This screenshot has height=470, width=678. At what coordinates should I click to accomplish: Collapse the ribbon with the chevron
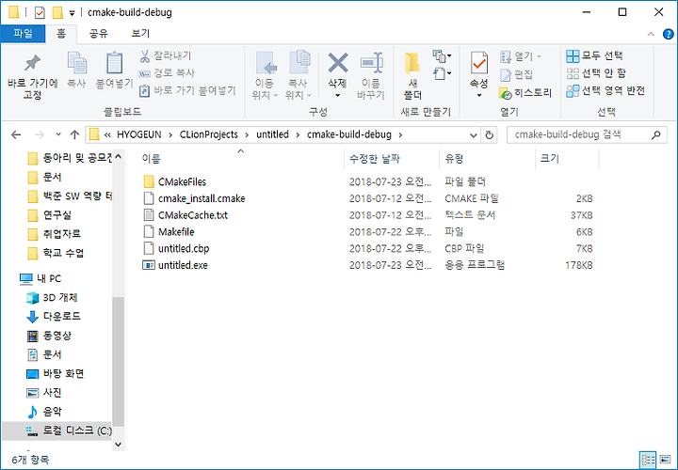(x=651, y=34)
